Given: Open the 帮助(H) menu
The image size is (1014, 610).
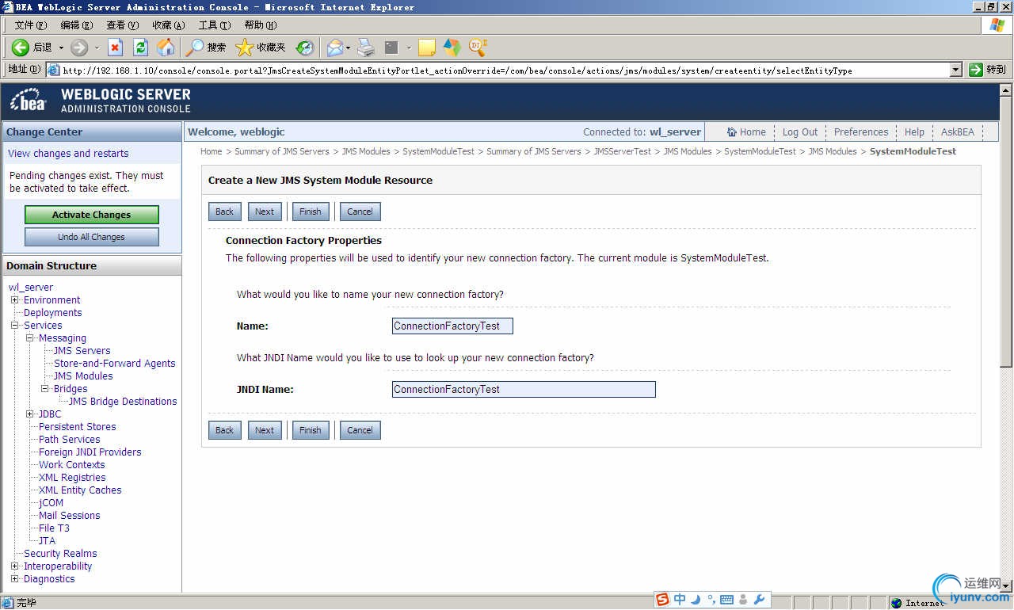Looking at the screenshot, I should 260,25.
